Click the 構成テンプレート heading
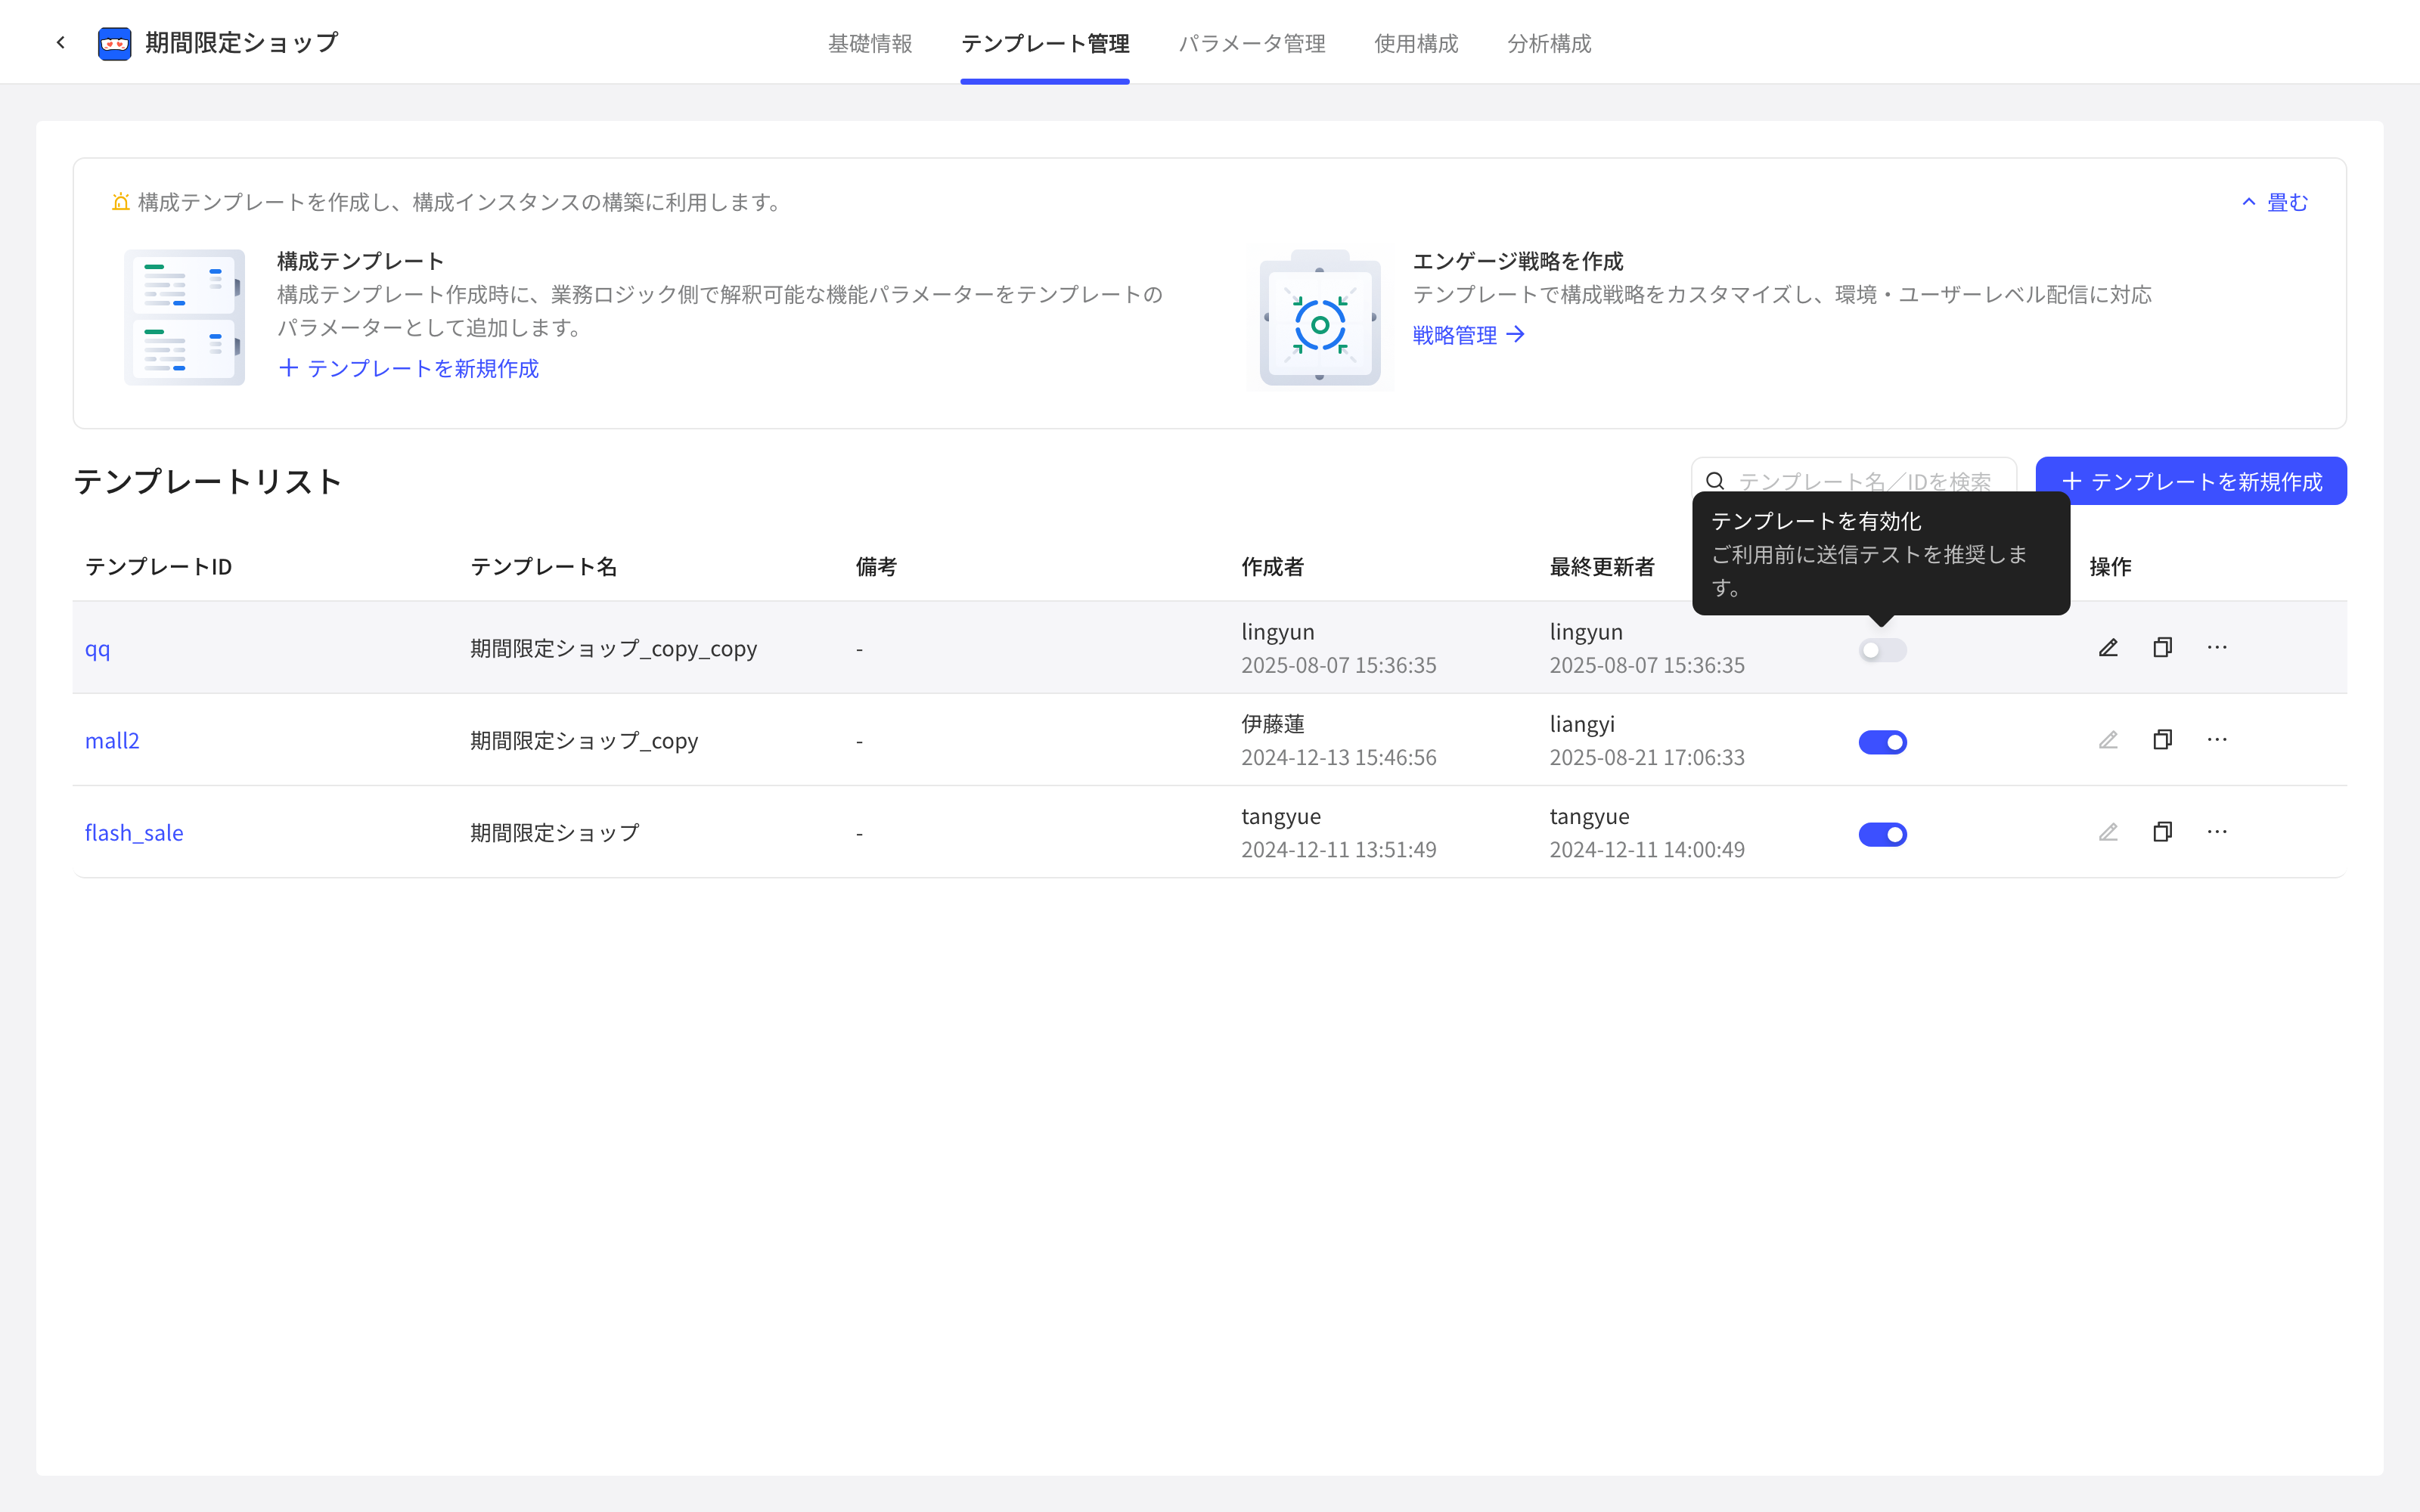 click(361, 261)
